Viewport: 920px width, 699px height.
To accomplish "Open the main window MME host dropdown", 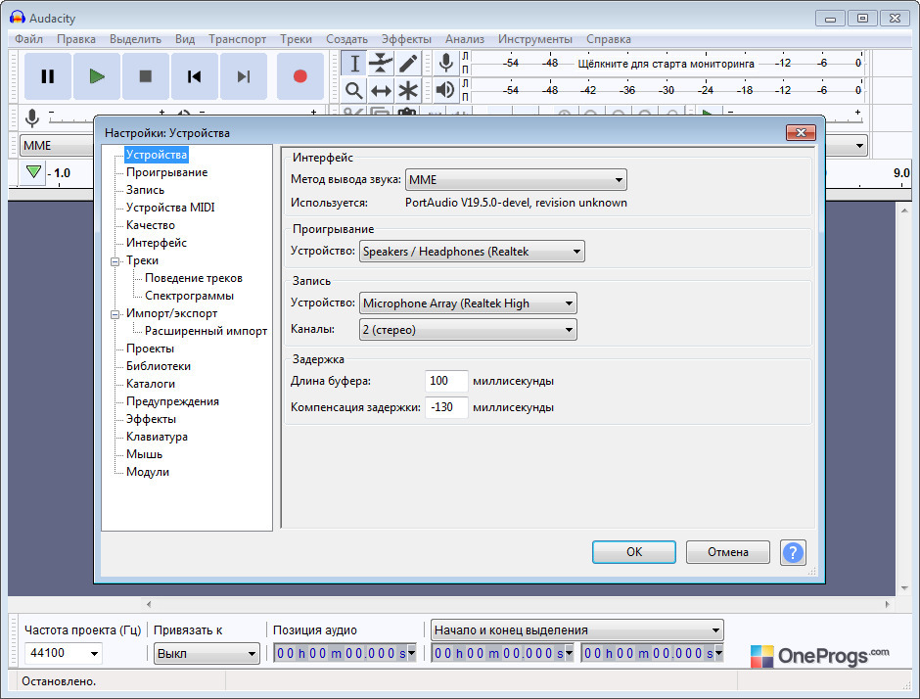I will (57, 146).
